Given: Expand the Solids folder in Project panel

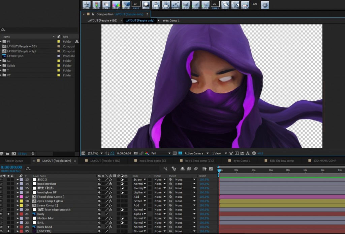Looking at the screenshot, I should coord(1,66).
